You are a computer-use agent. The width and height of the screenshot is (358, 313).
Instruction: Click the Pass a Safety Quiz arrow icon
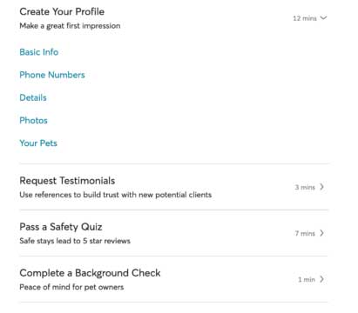tap(321, 233)
